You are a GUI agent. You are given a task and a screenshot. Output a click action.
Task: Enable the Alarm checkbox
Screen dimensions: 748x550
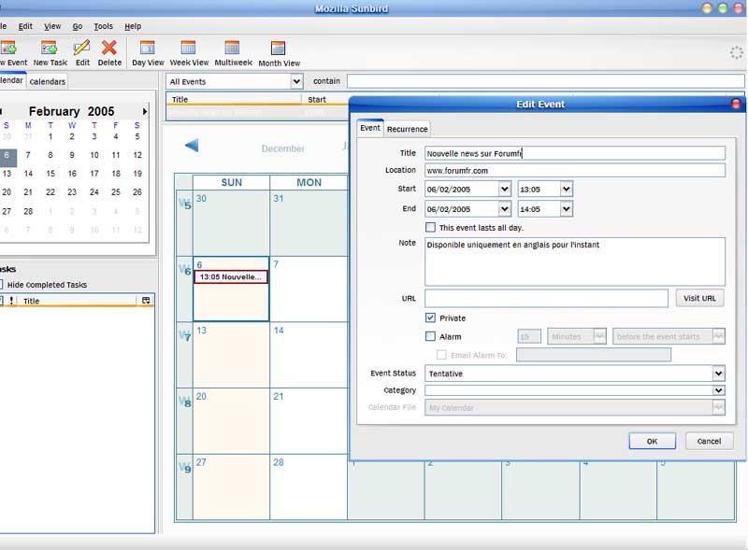coord(430,336)
